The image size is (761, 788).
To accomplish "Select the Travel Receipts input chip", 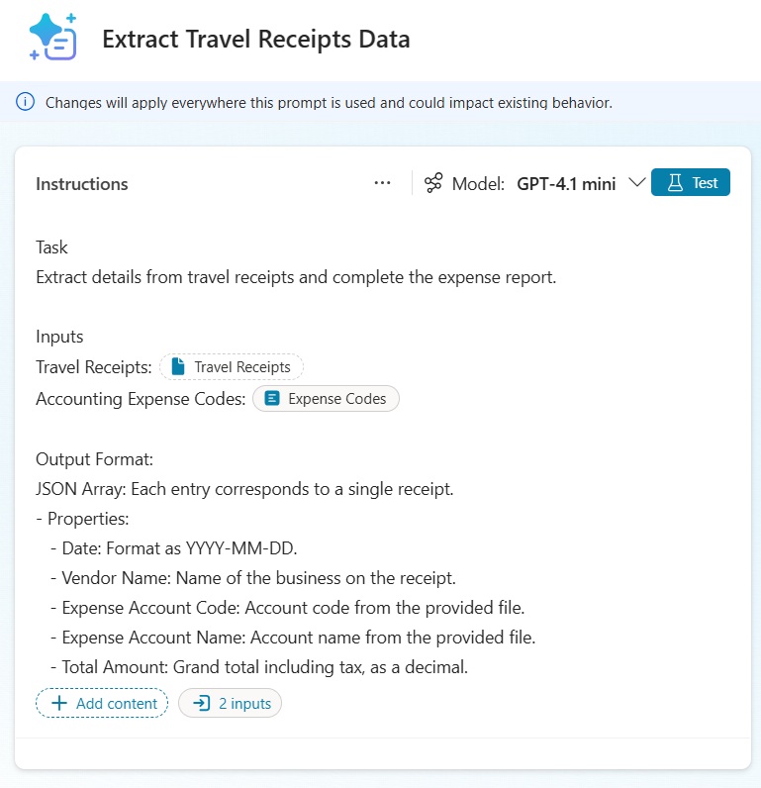I will pyautogui.click(x=232, y=367).
